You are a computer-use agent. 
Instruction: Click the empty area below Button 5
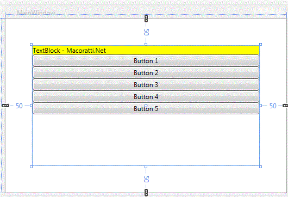tap(146, 140)
